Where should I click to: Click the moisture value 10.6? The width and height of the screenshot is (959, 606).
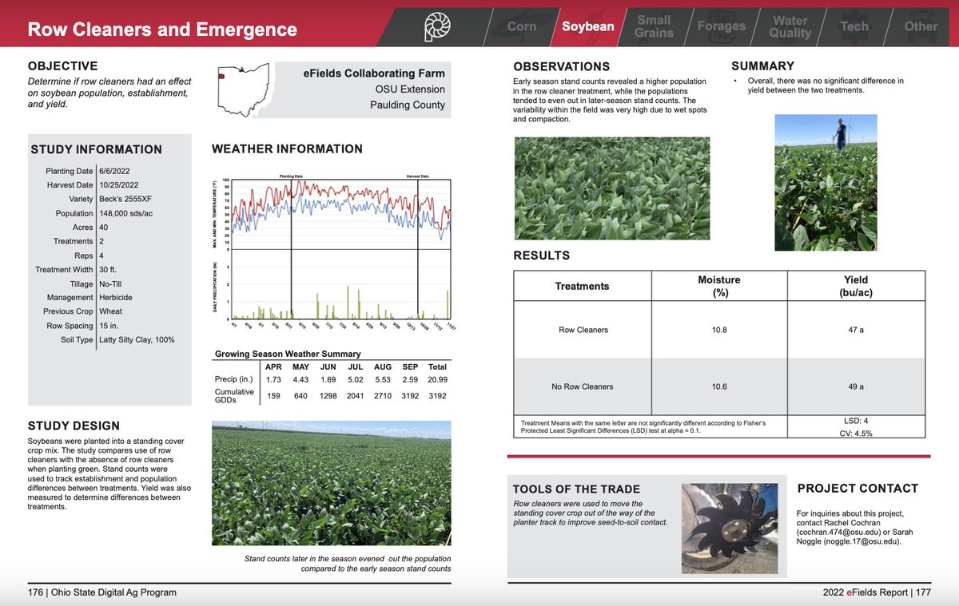tap(719, 386)
